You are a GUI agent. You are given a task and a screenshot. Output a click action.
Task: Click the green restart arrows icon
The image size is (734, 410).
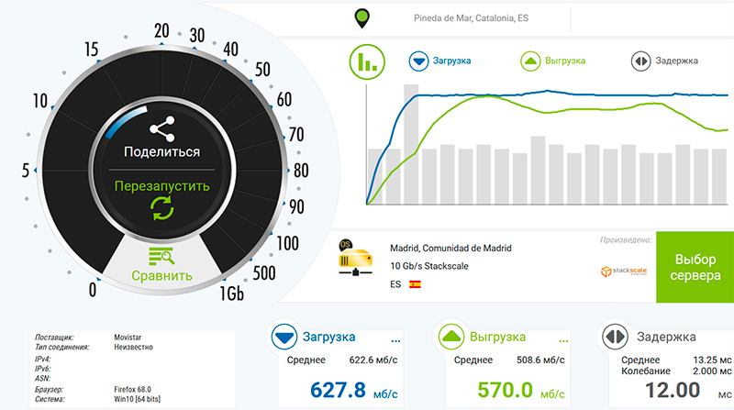click(161, 211)
